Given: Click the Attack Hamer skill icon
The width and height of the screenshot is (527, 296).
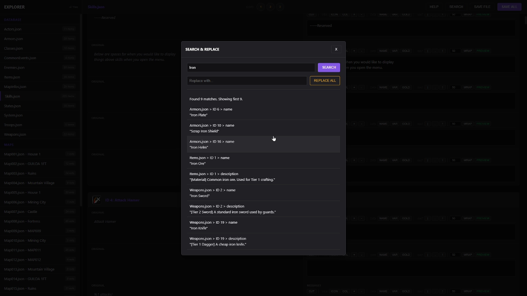Looking at the screenshot, I should (97, 200).
